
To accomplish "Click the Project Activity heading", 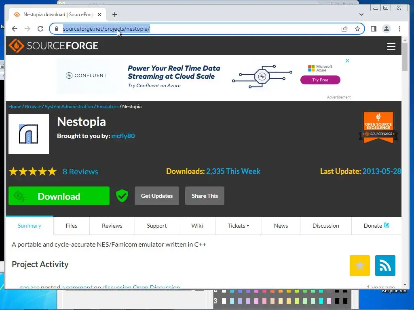I will pos(40,264).
